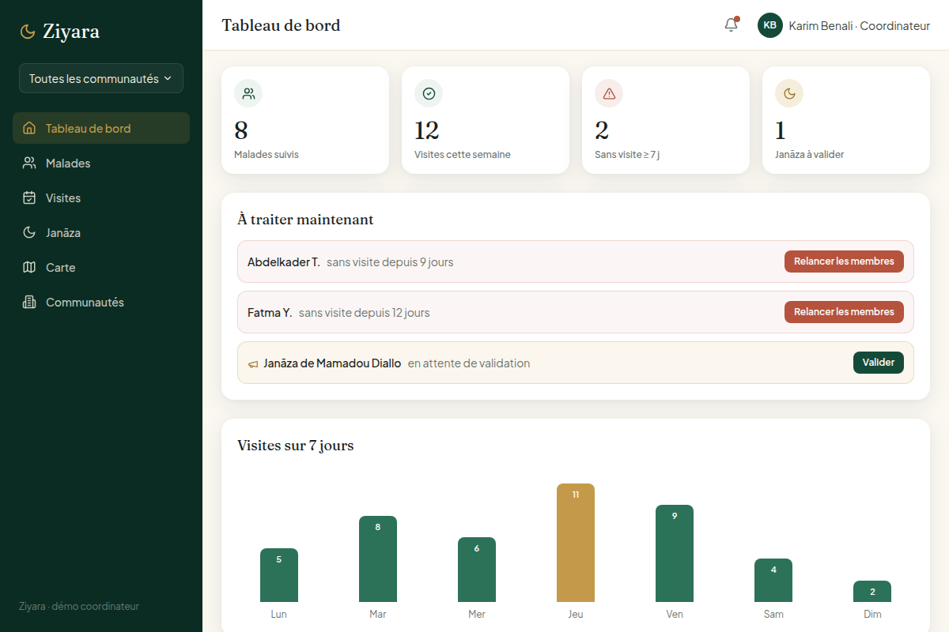The width and height of the screenshot is (949, 632).
Task: Click the Janāza moon icon in sidebar
Action: pyautogui.click(x=29, y=232)
